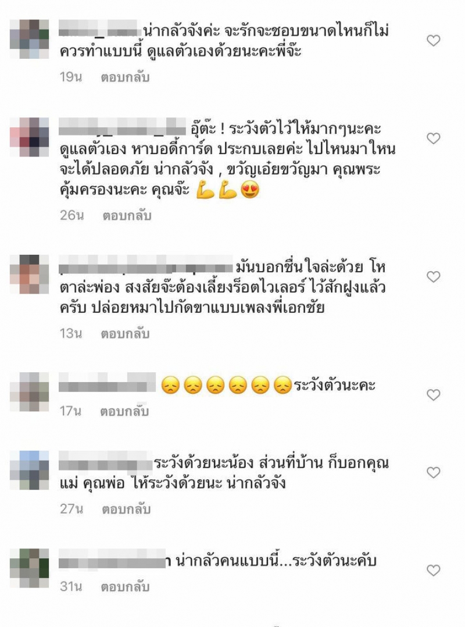Open avatar of the last commenter

(30, 568)
